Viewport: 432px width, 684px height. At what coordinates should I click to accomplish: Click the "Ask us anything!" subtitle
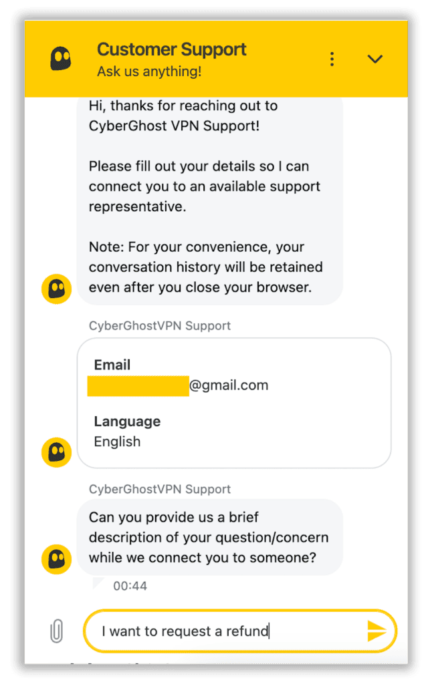pos(149,71)
